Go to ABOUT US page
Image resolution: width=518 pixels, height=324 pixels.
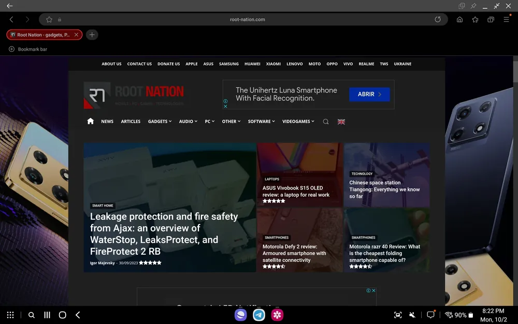tap(111, 64)
